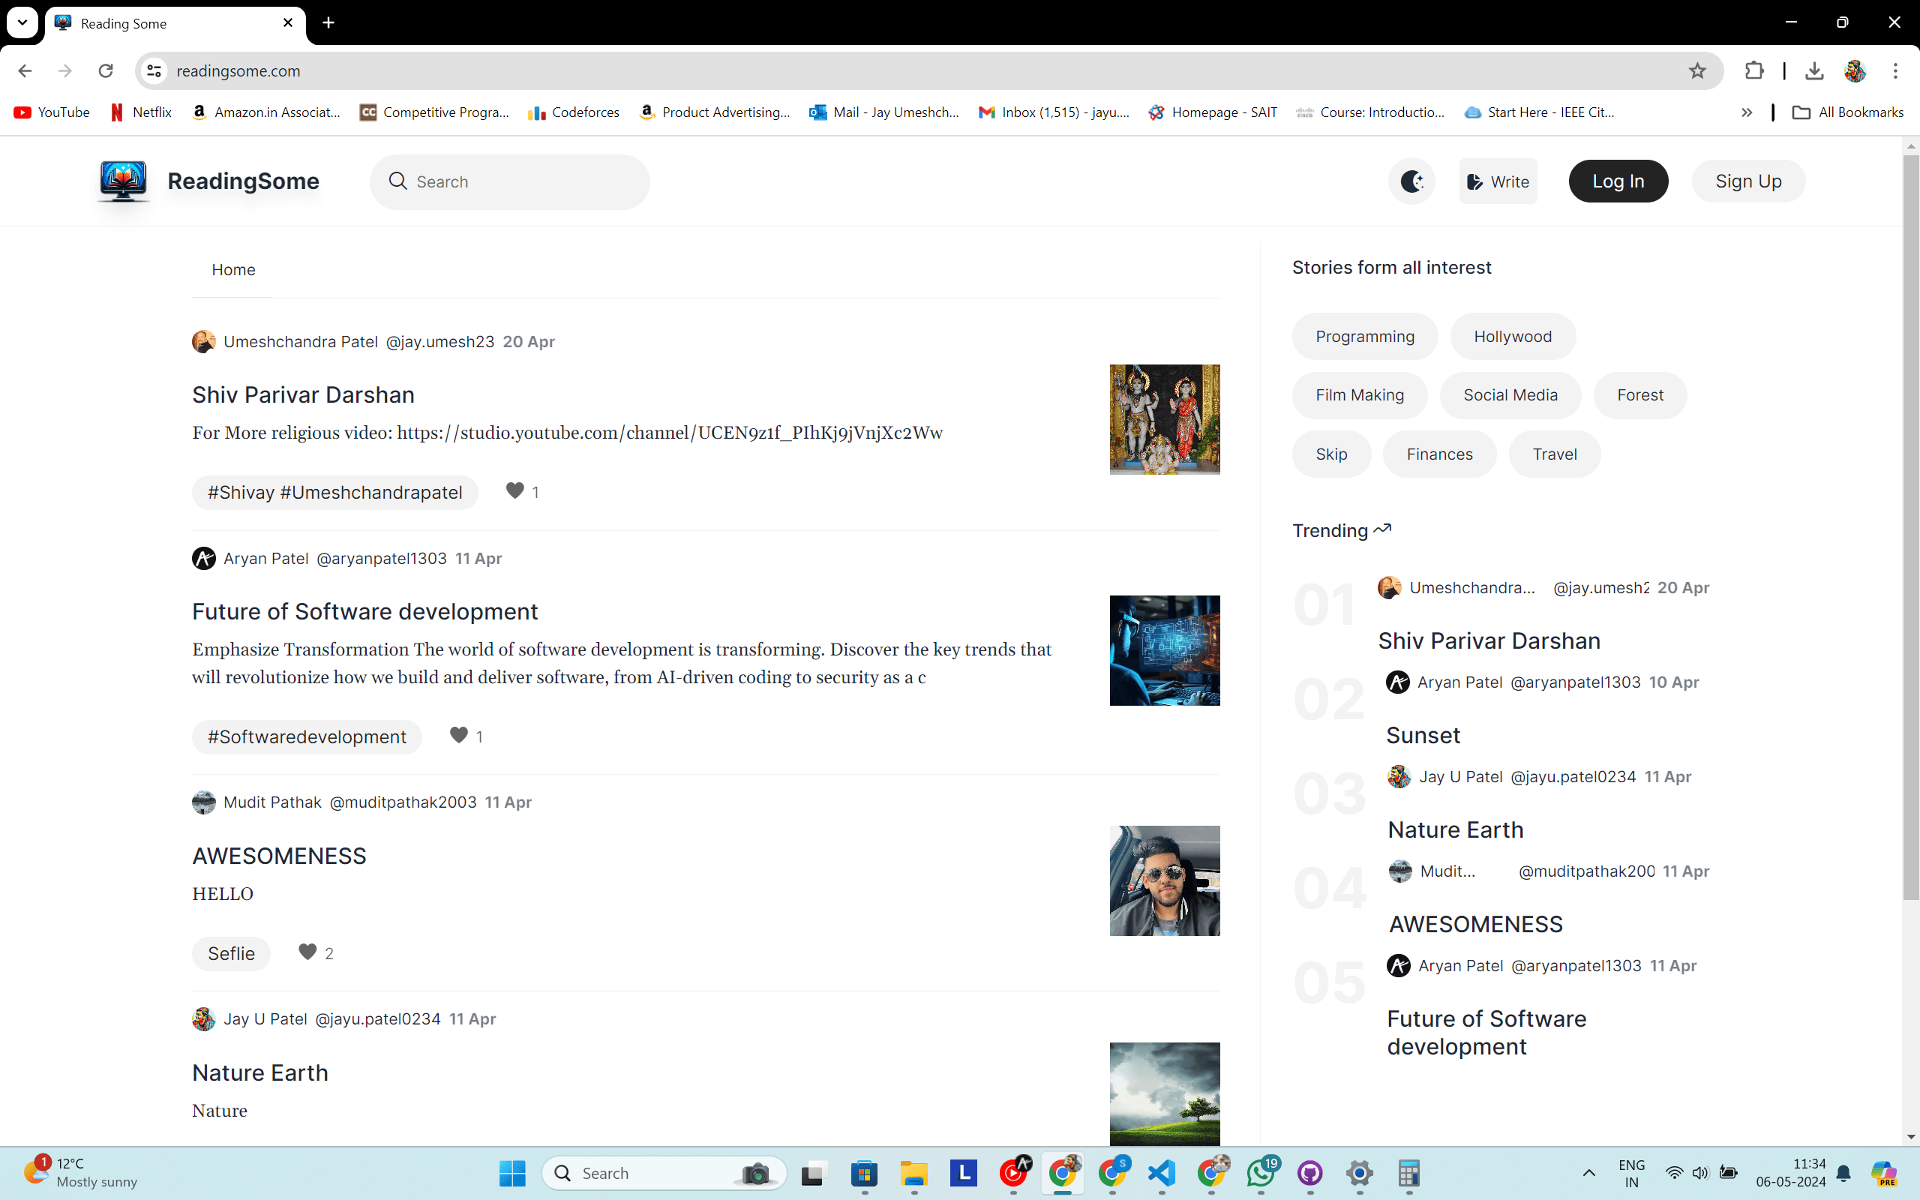The height and width of the screenshot is (1200, 1920).
Task: Like the Shiv Parivar Darshan post
Action: point(515,491)
